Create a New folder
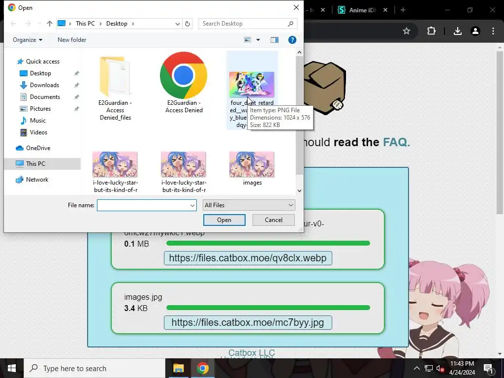The height and width of the screenshot is (378, 504). point(72,40)
